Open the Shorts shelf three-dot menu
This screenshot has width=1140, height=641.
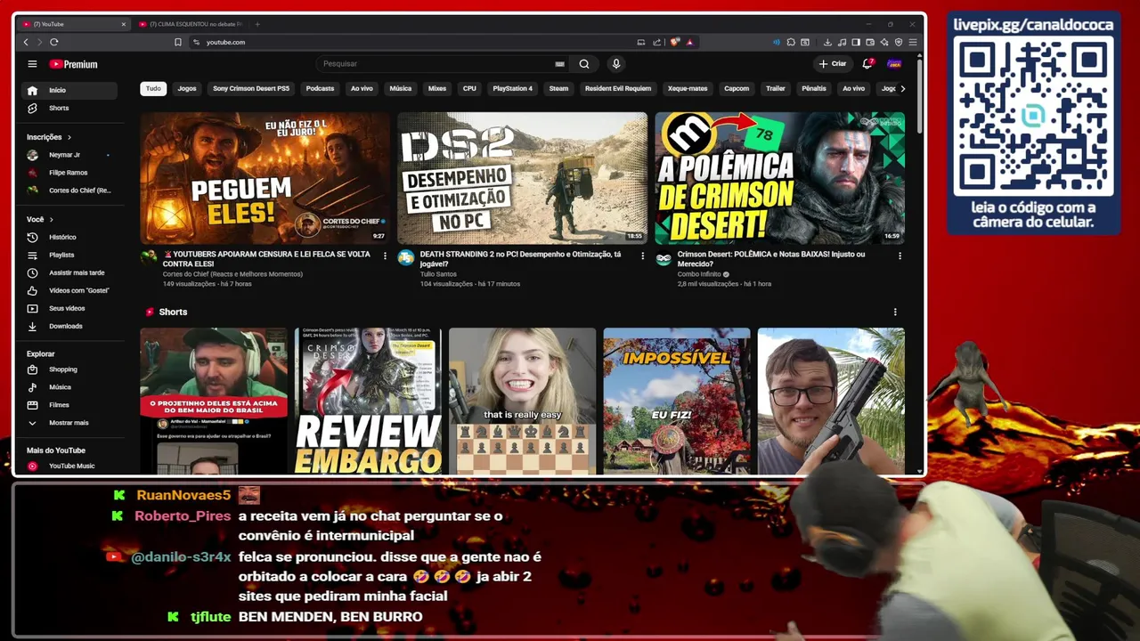[x=895, y=312]
